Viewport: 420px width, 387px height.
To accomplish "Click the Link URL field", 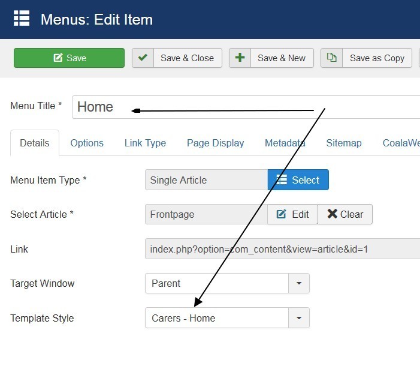I will click(x=282, y=248).
